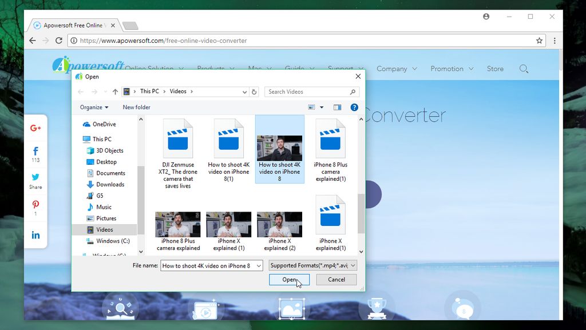Share via the LinkedIn sidebar icon
The image size is (586, 330).
(35, 234)
